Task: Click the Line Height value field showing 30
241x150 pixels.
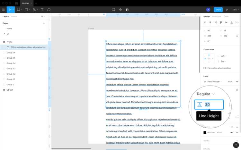Action: [209, 104]
